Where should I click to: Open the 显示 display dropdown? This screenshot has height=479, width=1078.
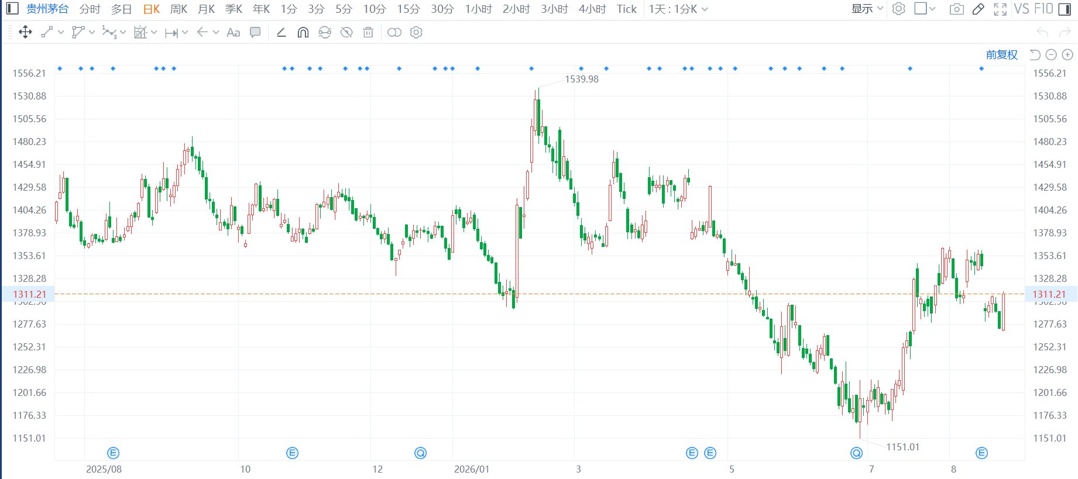click(x=867, y=9)
